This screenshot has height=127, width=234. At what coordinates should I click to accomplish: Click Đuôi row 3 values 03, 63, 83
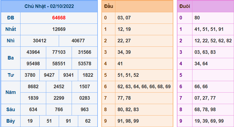point(205,52)
